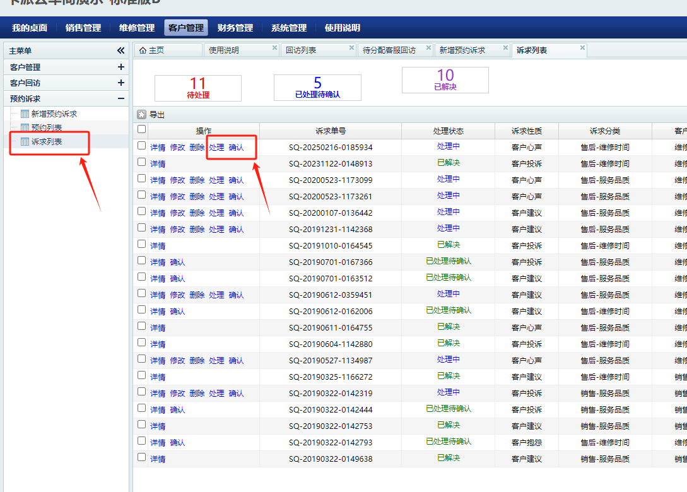
Task: Close the 待分配客服回访 tab
Action: pyautogui.click(x=429, y=48)
